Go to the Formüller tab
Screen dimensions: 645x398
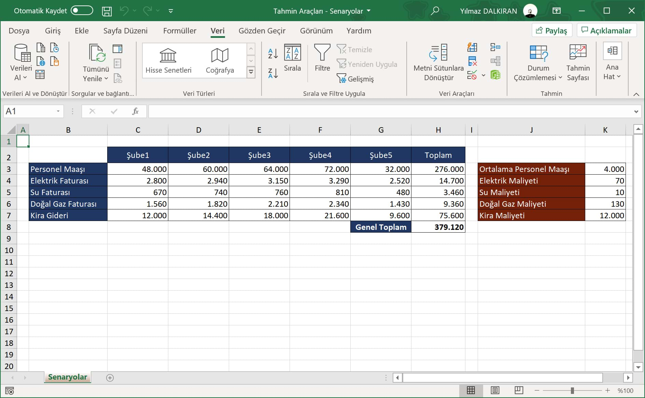[x=180, y=31]
